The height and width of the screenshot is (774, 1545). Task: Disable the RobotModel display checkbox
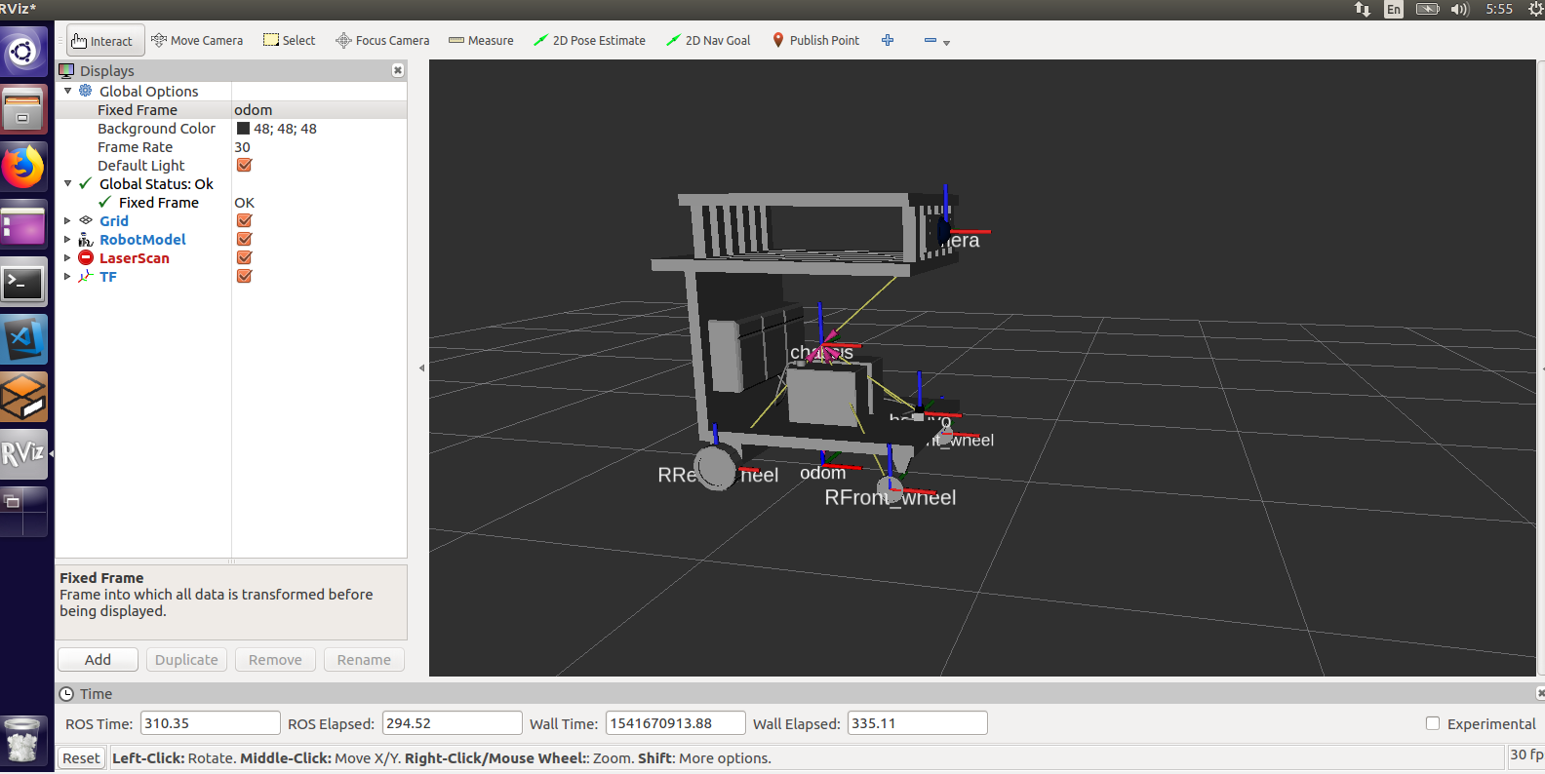[x=245, y=239]
